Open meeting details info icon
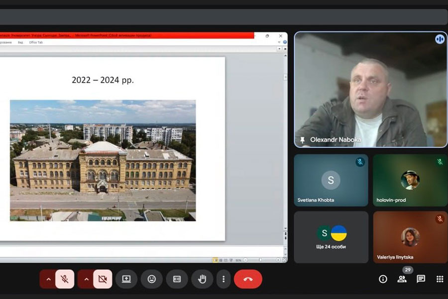Viewport: 448px width, 299px height. 383,279
